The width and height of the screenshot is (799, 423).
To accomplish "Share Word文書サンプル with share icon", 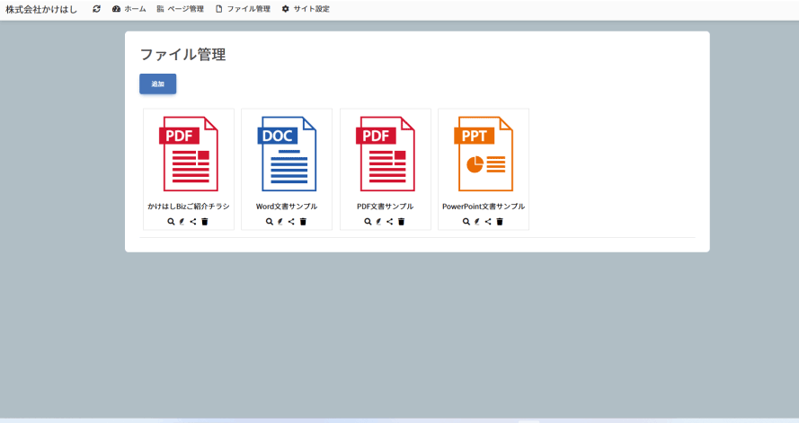I will tap(291, 222).
